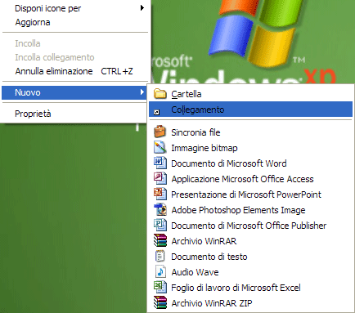Click the Adobe Photoshop Elements icon
355x313 pixels.
pos(160,209)
